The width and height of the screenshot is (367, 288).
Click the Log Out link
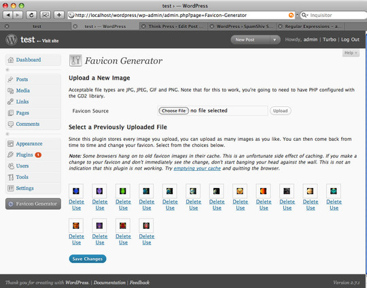pos(350,39)
